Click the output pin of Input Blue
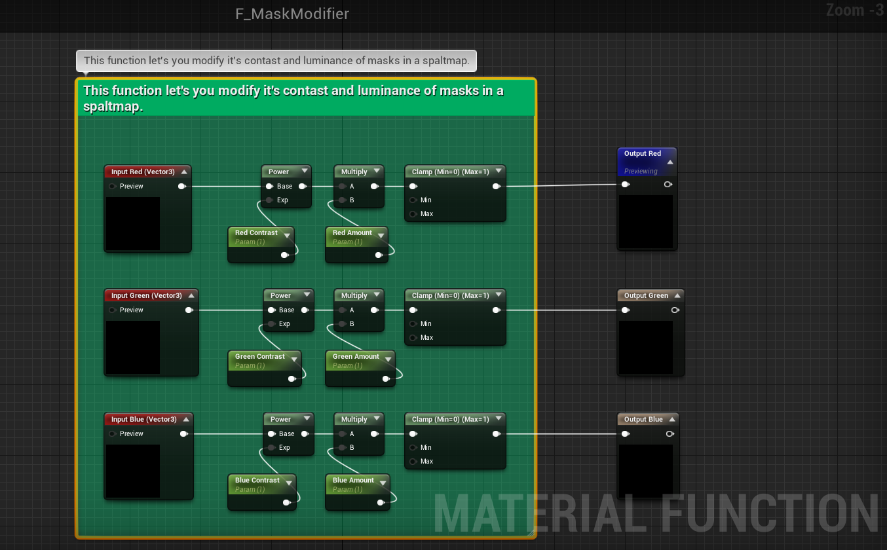887x550 pixels. (184, 434)
